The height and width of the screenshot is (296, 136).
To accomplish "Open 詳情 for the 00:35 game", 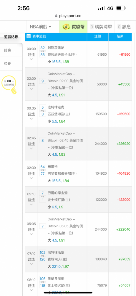I will click(x=31, y=114).
